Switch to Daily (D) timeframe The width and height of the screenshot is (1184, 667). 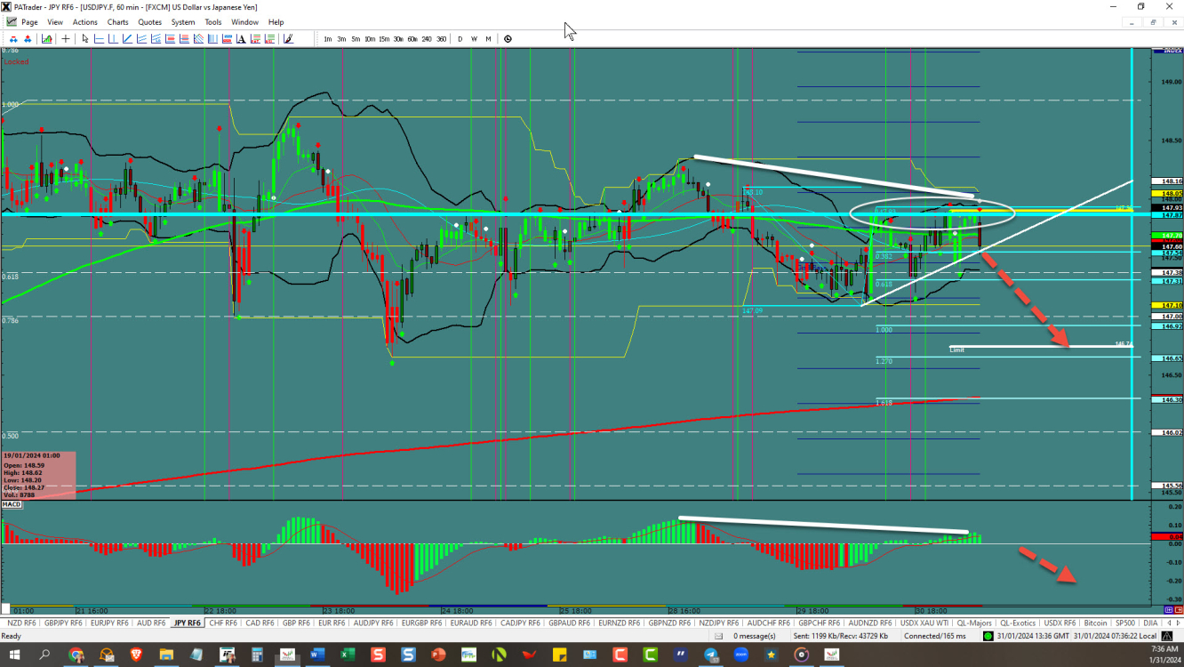click(460, 38)
